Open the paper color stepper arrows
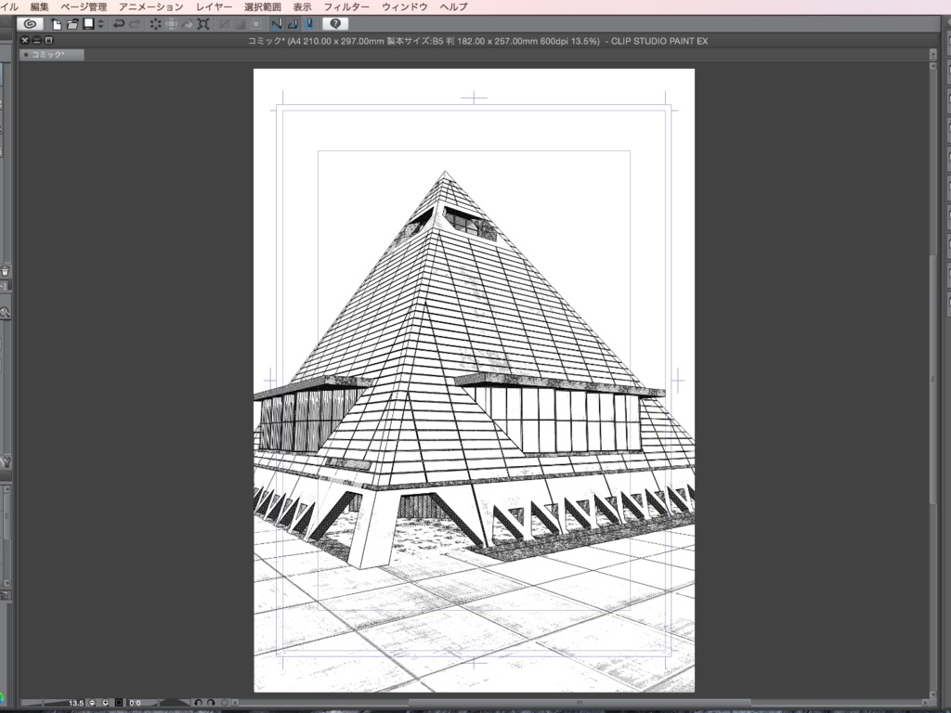Image resolution: width=951 pixels, height=713 pixels. [99, 24]
